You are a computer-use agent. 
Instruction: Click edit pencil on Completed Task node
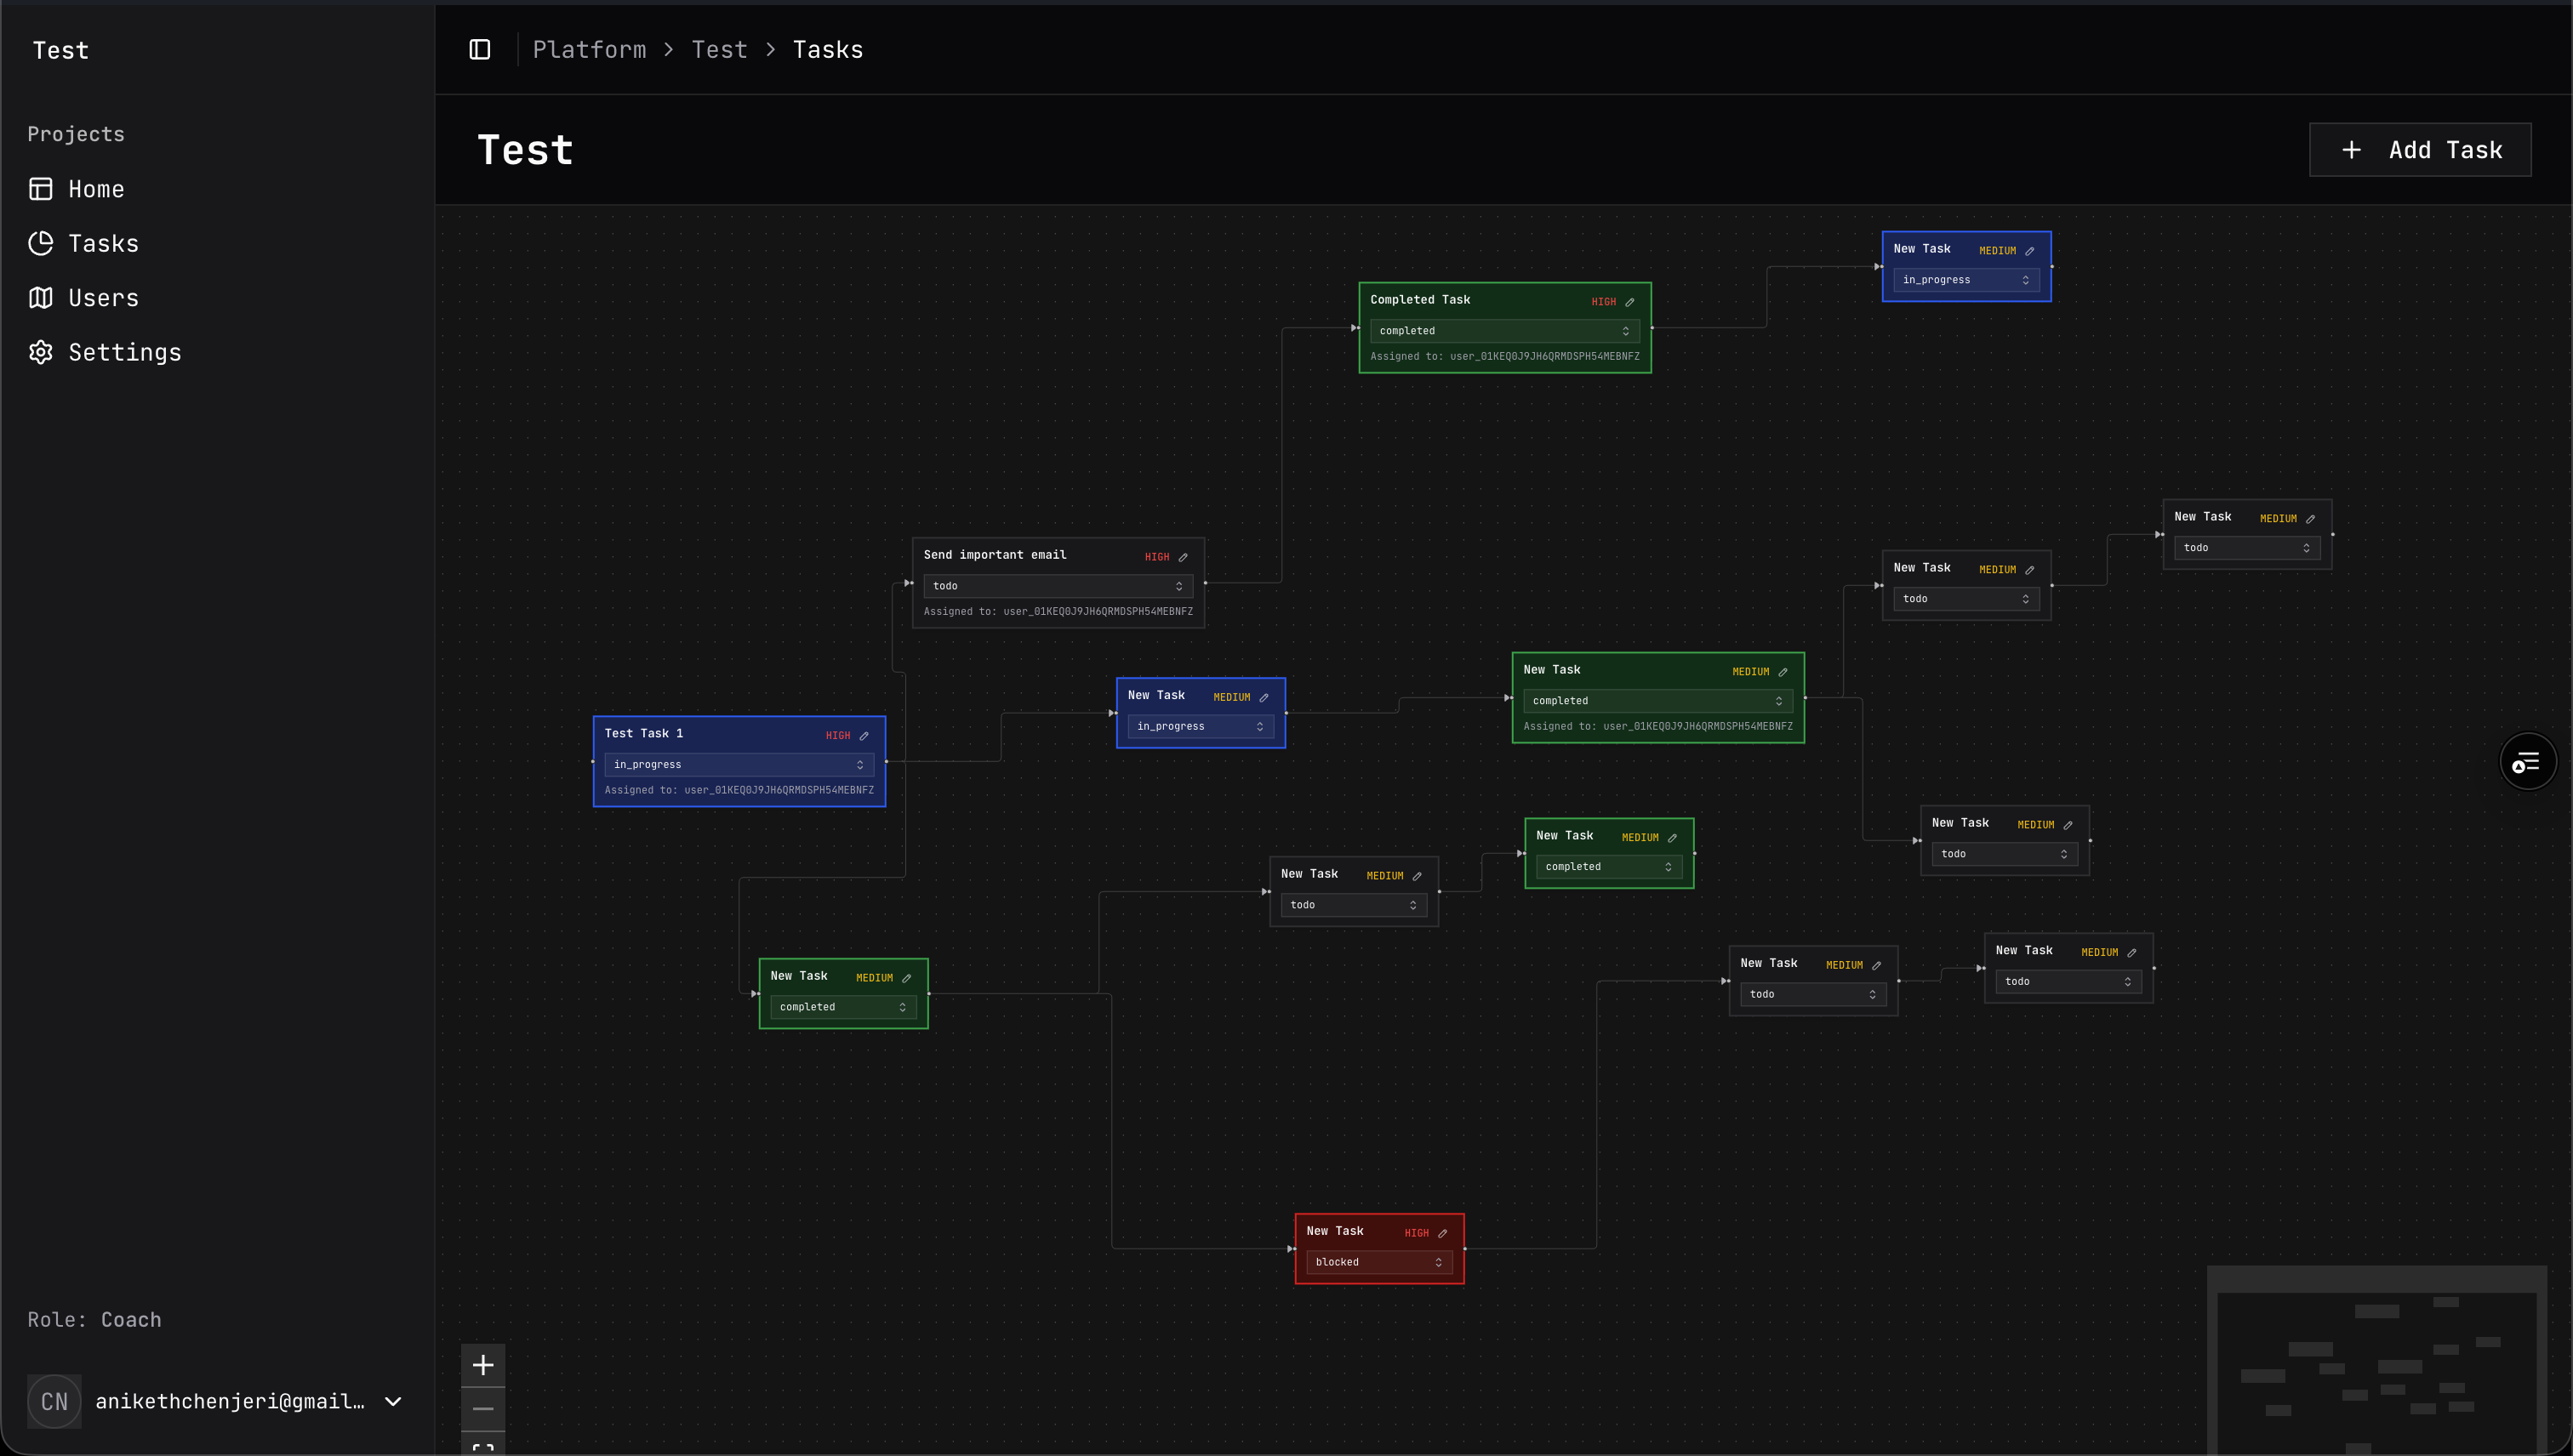1629,302
